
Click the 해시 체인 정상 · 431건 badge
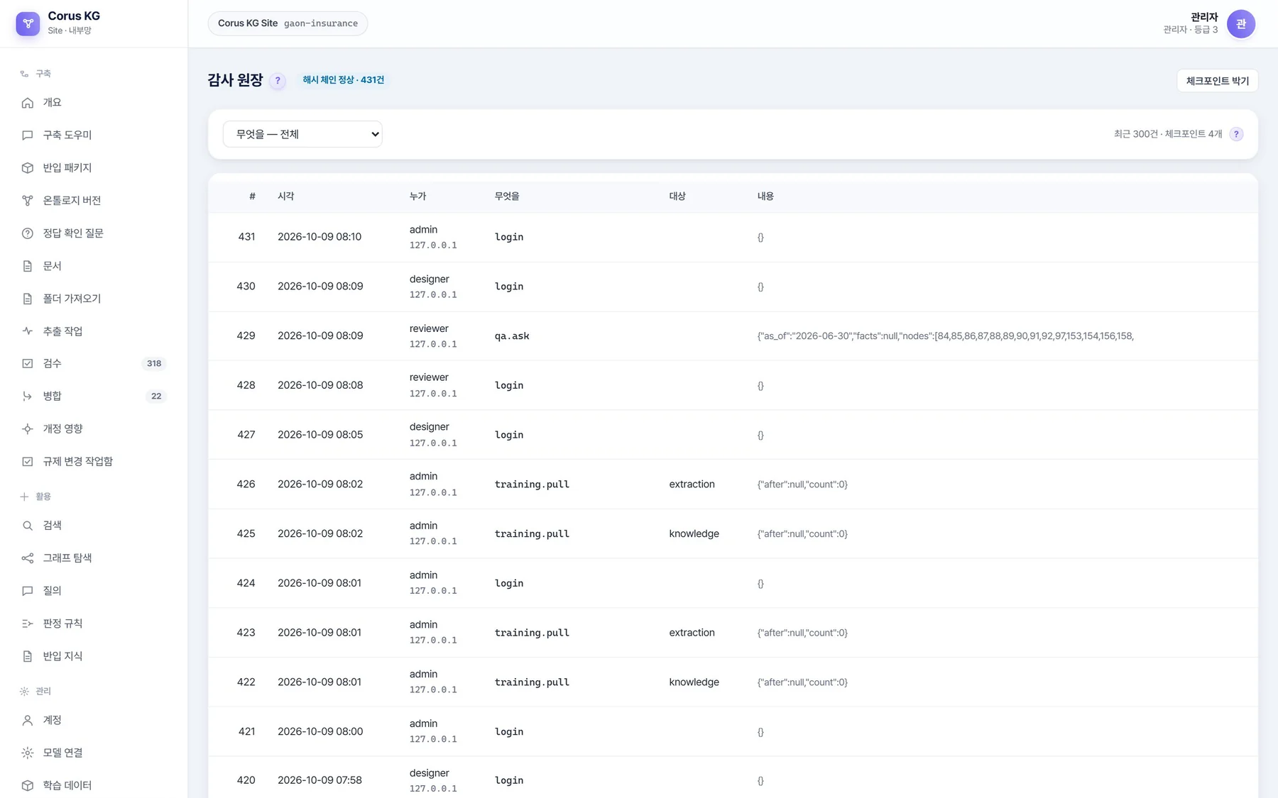tap(344, 80)
